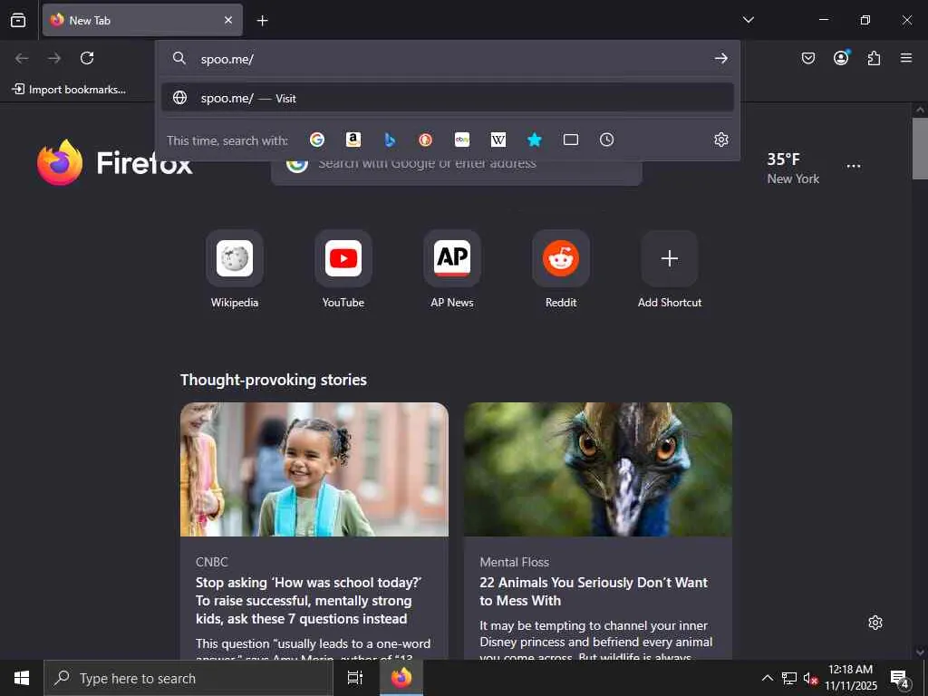Open the network status tray icon

(789, 678)
